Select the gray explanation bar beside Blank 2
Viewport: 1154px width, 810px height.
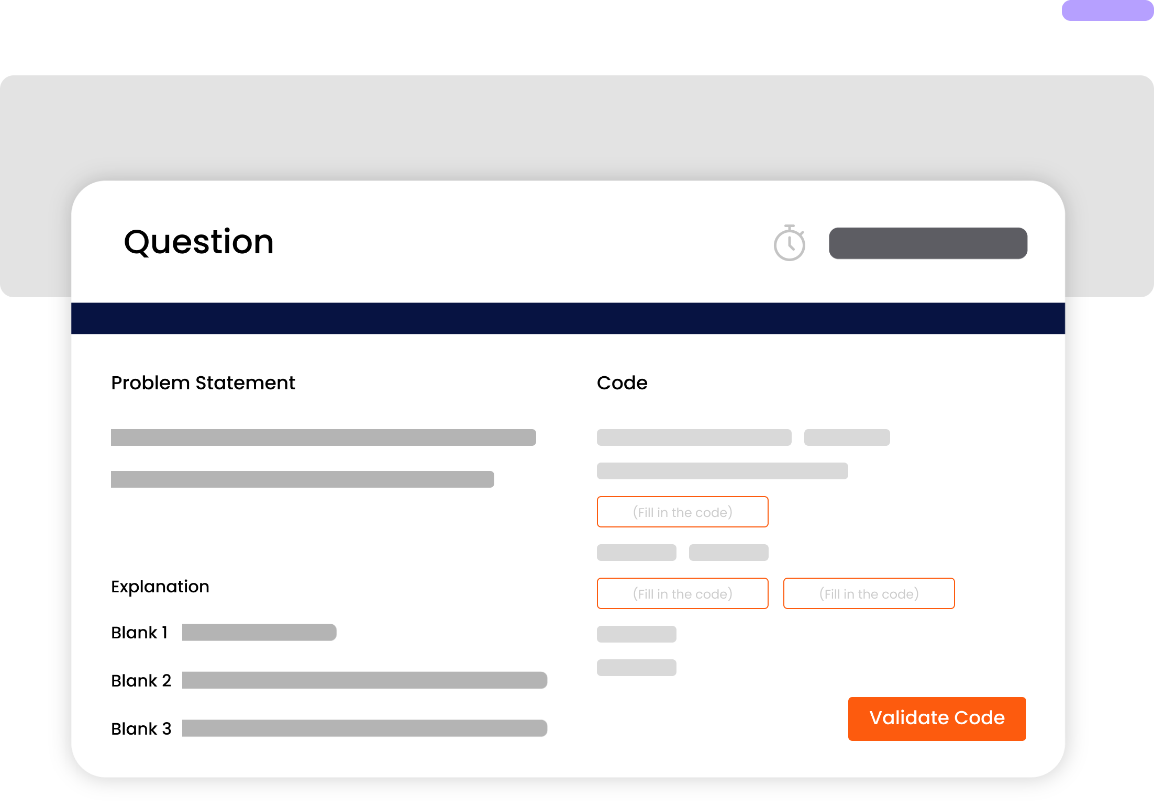(364, 680)
